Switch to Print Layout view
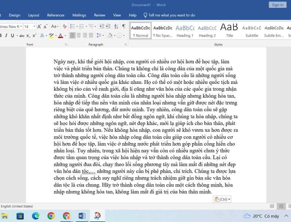291x222 pixels. coord(281,206)
